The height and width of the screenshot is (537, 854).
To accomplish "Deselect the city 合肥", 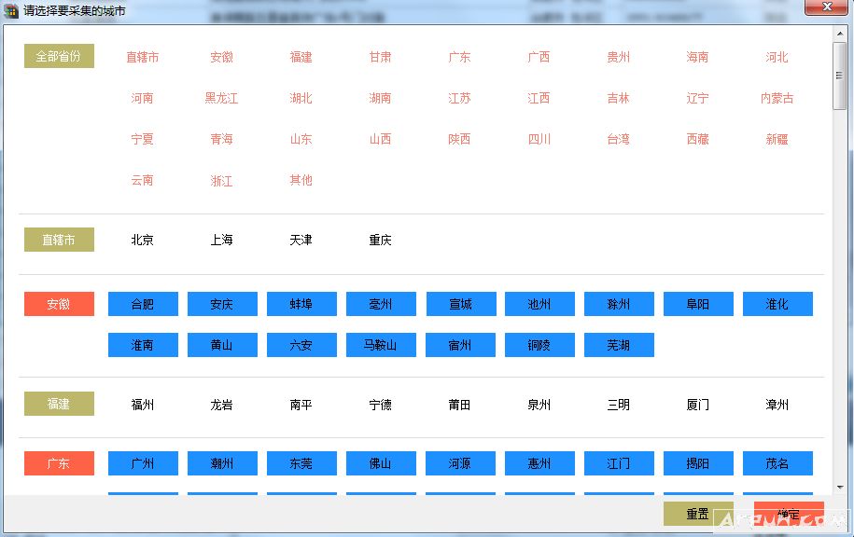I will 143,305.
